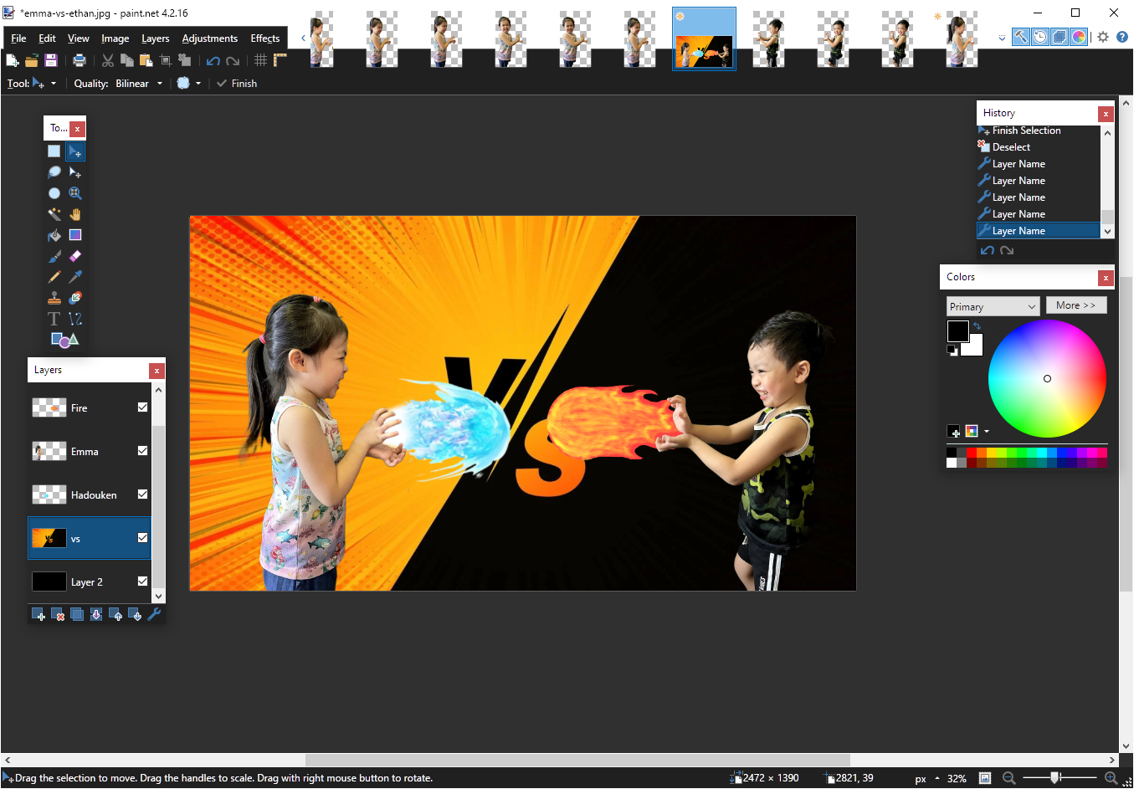Select the Pencil tool
The image size is (1134, 789).
pyautogui.click(x=54, y=277)
